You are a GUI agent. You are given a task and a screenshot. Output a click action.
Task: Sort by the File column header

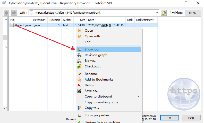pos(20,20)
